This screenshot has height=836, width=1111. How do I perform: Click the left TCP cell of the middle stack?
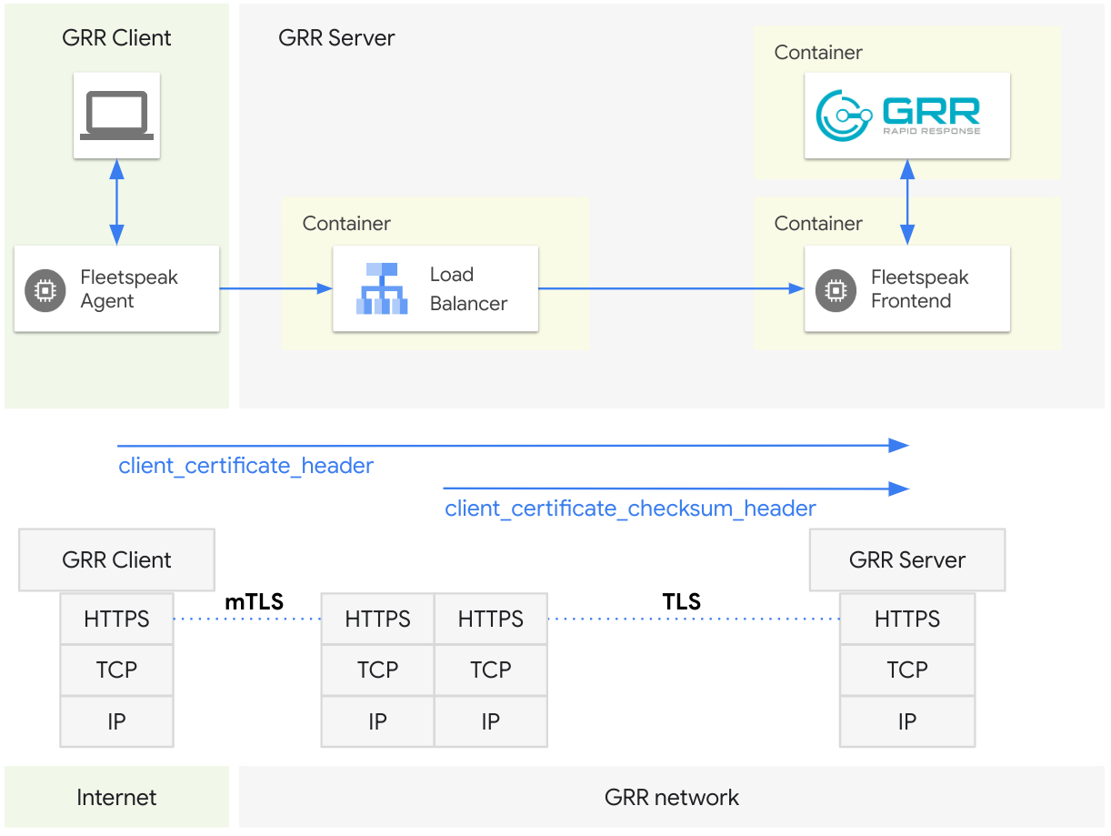(x=378, y=670)
